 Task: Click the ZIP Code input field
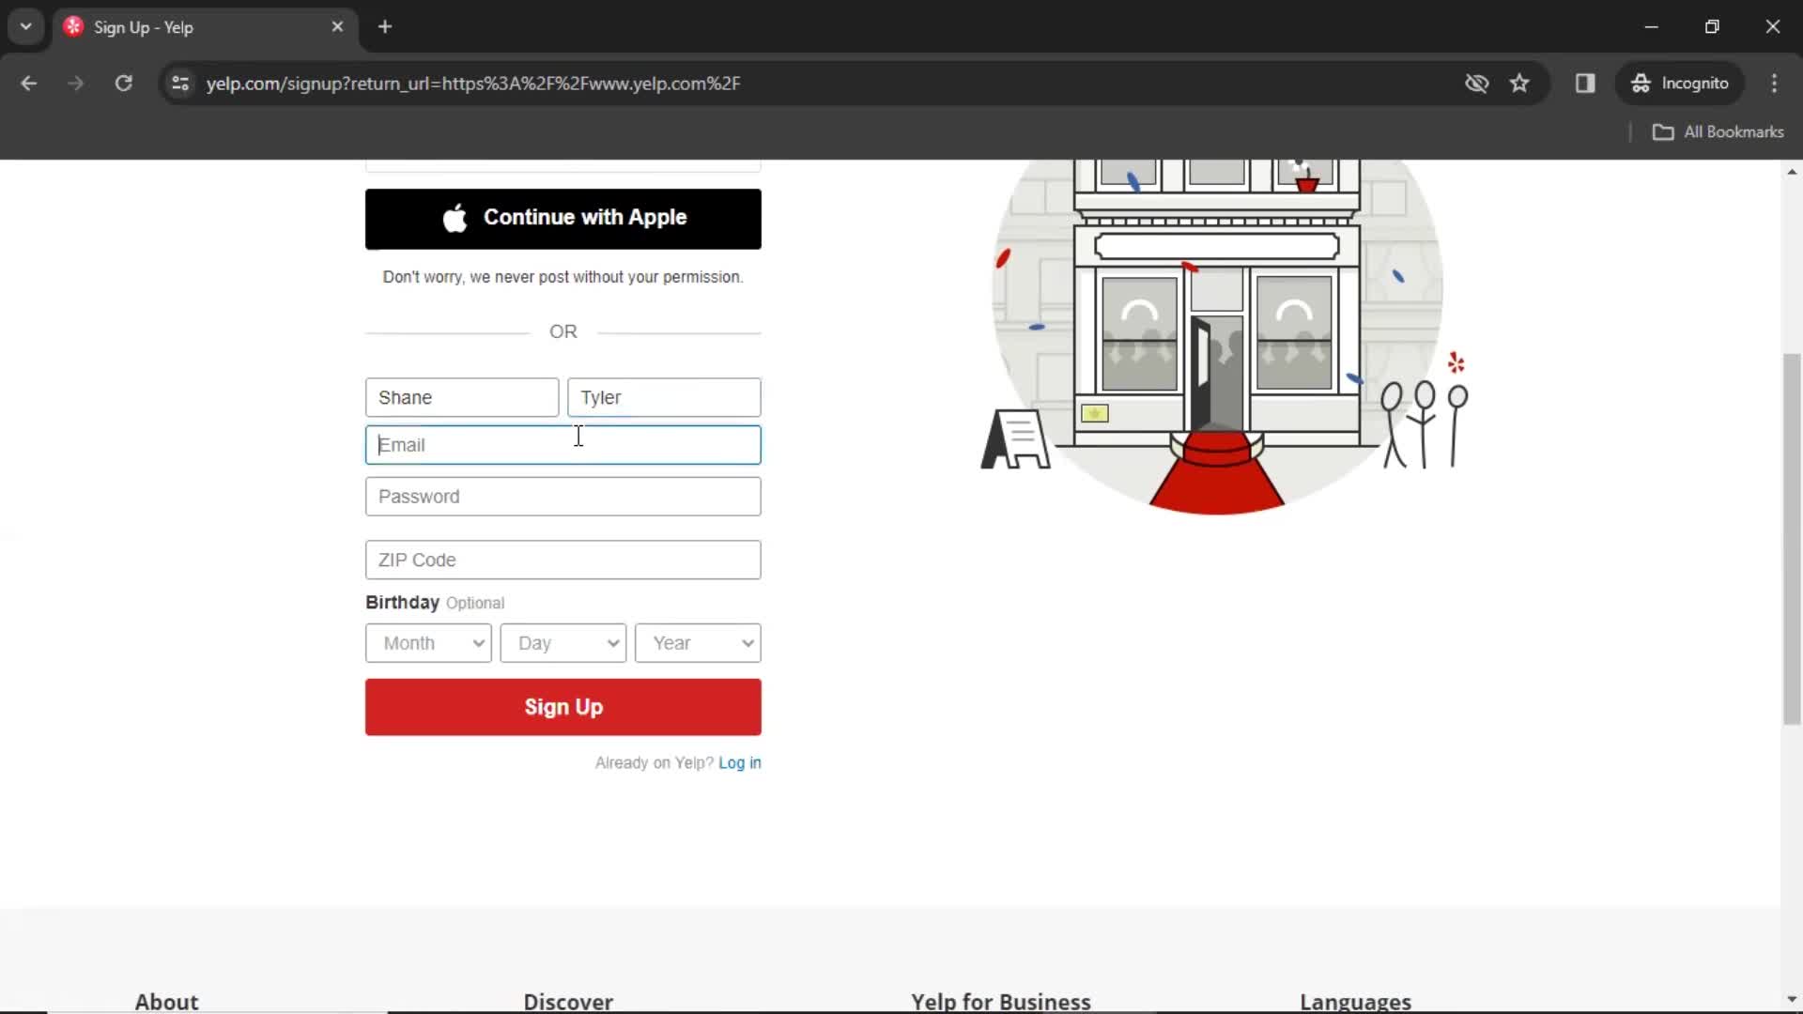point(563,559)
